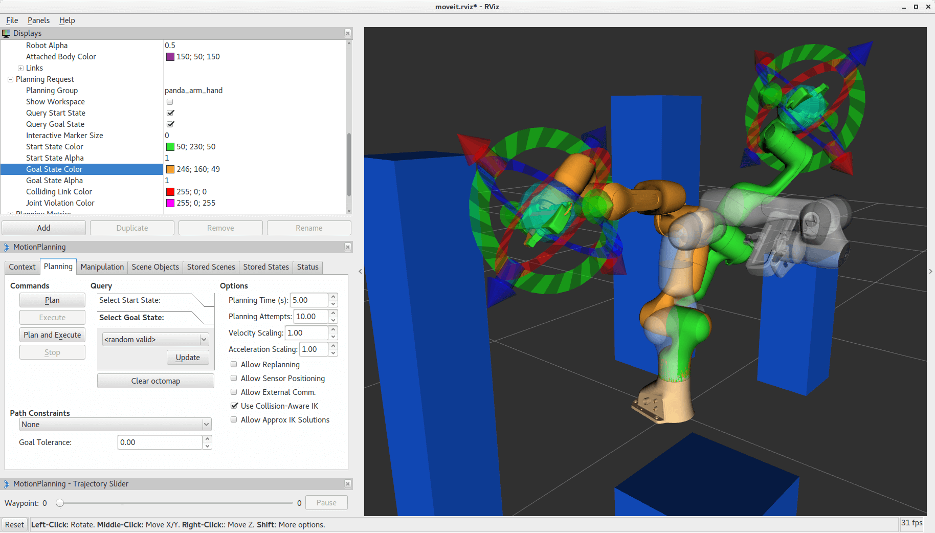Close the Trajectory Slider panel
Viewport: 935px width, 533px height.
tap(348, 484)
